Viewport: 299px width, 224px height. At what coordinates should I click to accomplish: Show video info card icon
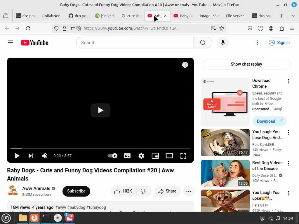pos(185,65)
